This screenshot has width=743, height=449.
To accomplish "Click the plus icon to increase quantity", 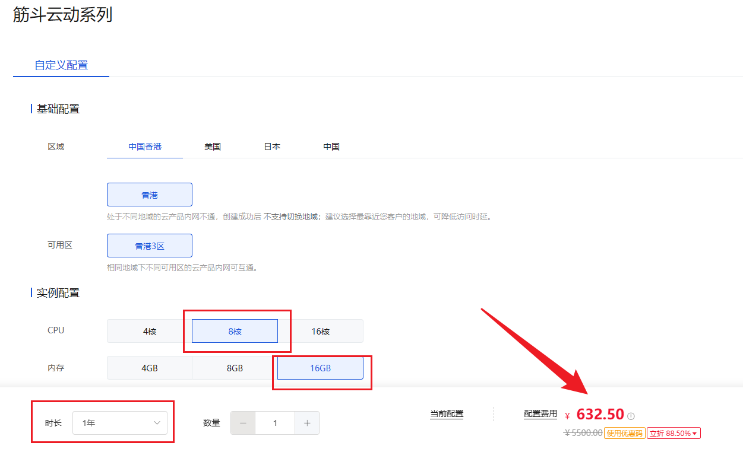I will point(307,423).
